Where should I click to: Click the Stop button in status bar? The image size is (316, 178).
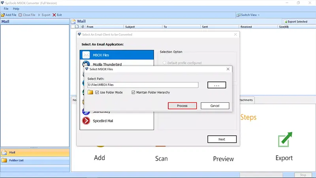coord(303,175)
